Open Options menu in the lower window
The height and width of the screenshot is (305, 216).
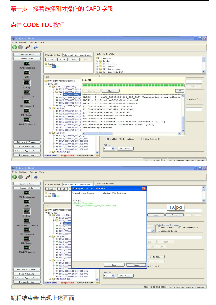click(23, 172)
